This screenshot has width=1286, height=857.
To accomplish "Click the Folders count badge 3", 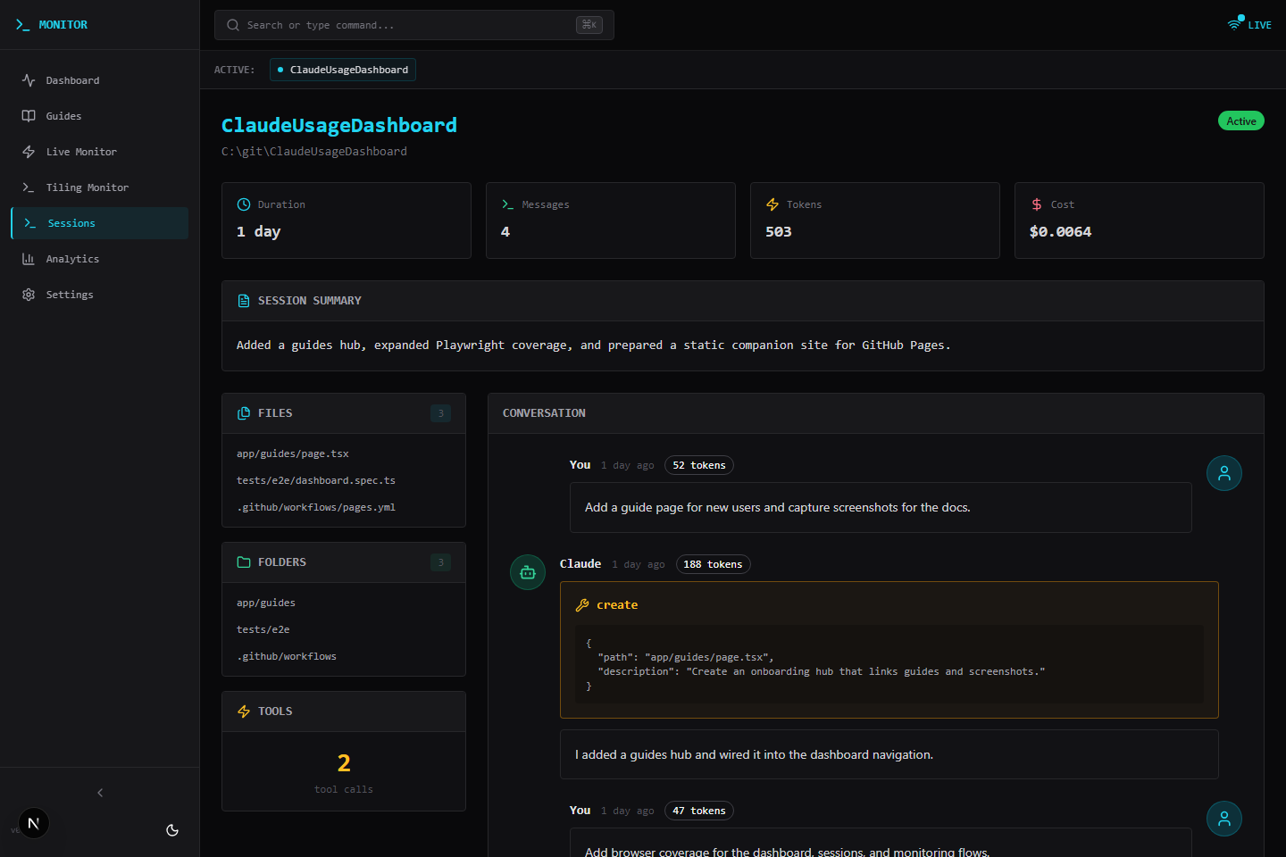I will tap(440, 562).
